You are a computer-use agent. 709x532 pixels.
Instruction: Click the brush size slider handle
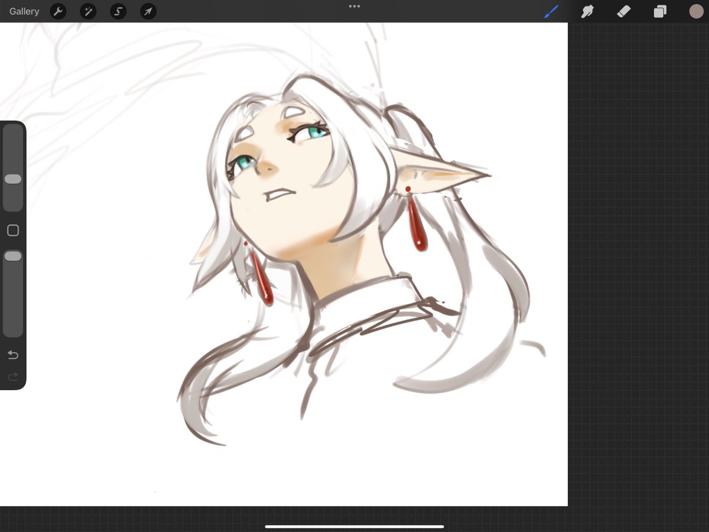click(13, 179)
